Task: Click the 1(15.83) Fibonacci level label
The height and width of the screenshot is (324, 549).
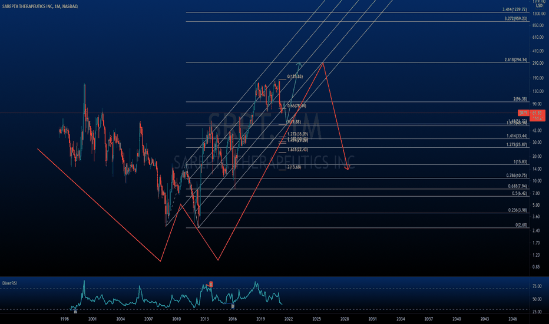Action: click(x=520, y=162)
